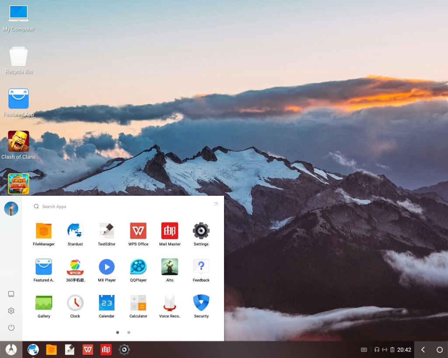Launch the Calculator app
448x358 pixels.
click(138, 306)
